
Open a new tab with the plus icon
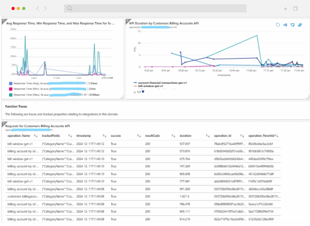(x=285, y=9)
